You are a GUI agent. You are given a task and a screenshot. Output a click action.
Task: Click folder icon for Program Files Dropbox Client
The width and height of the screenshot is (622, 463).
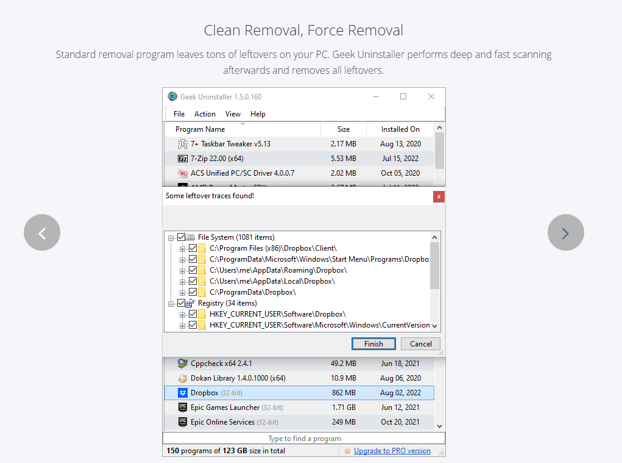pyautogui.click(x=202, y=248)
